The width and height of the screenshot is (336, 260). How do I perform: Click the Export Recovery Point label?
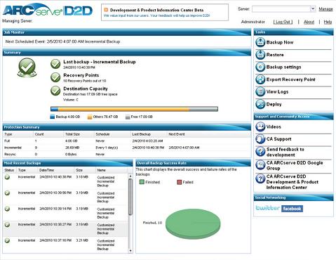click(291, 79)
